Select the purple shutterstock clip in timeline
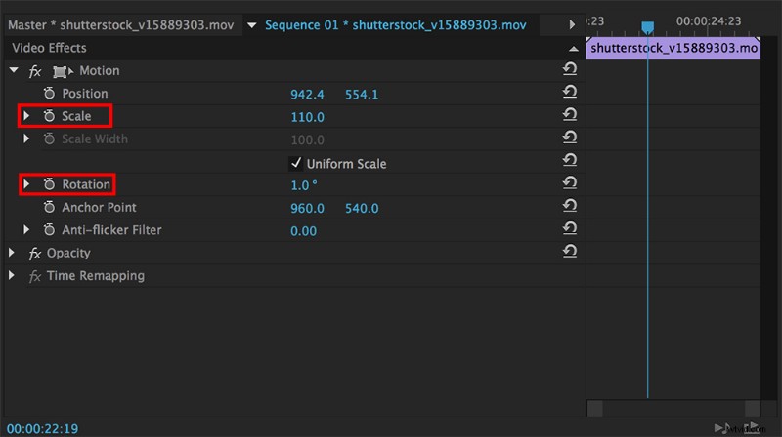Screen dimensions: 782x437 (x=674, y=48)
